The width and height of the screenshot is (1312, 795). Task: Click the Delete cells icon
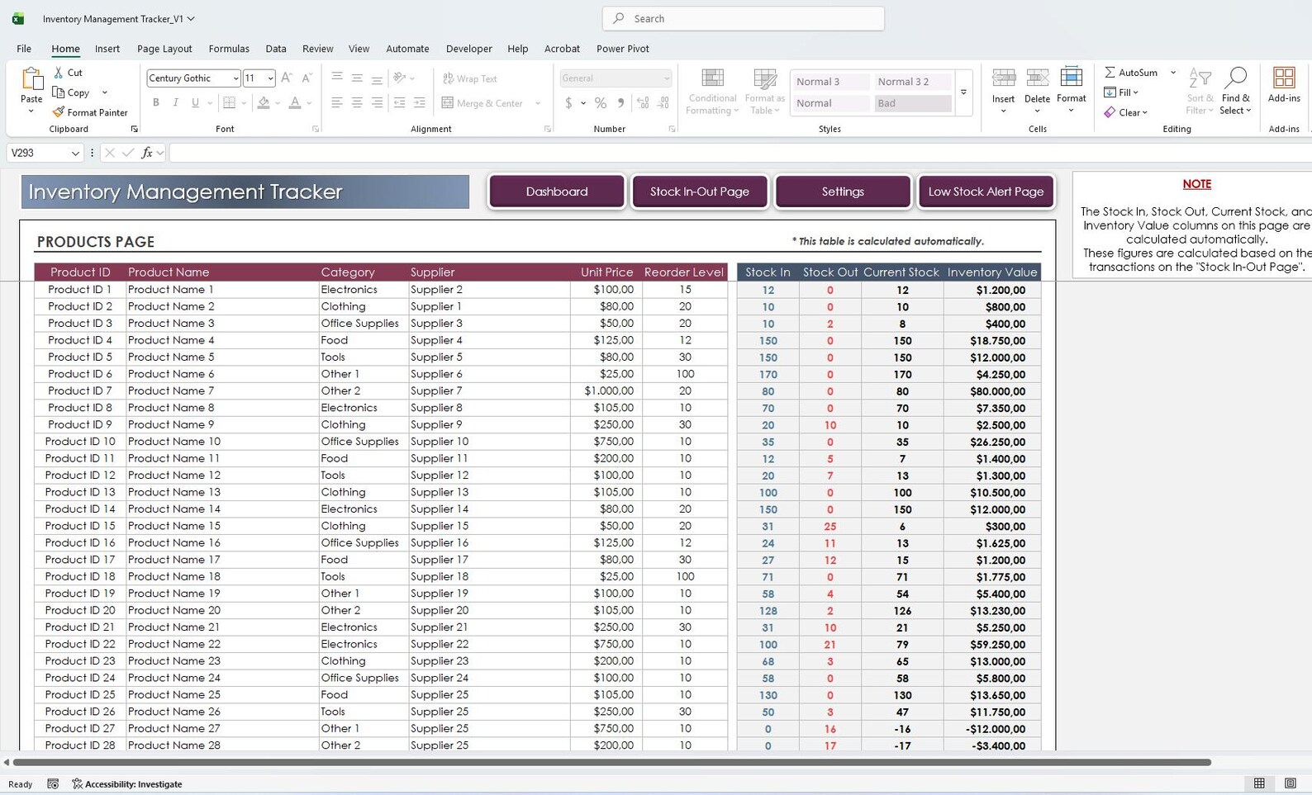tap(1037, 78)
